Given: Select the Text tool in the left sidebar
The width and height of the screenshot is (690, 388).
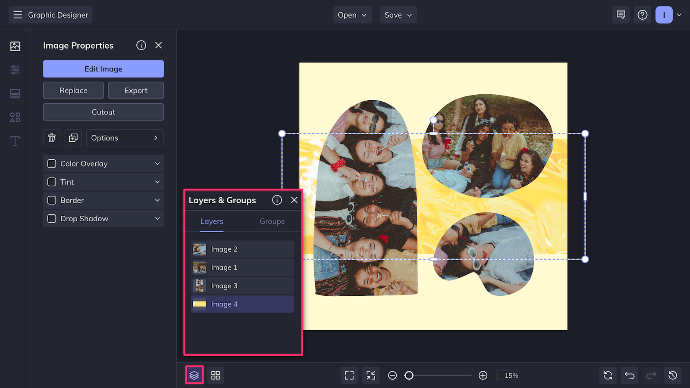Looking at the screenshot, I should click(15, 141).
